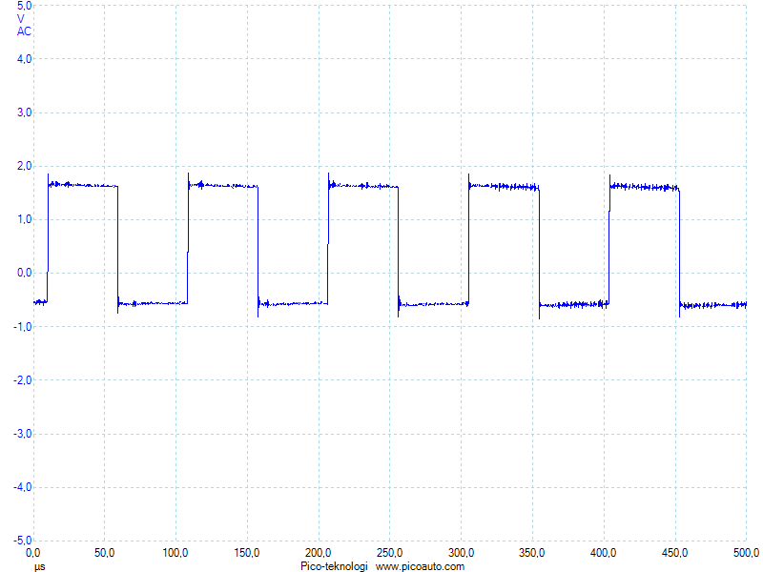The width and height of the screenshot is (763, 572).
Task: Click the -3,0 voltage axis label
Action: point(22,434)
